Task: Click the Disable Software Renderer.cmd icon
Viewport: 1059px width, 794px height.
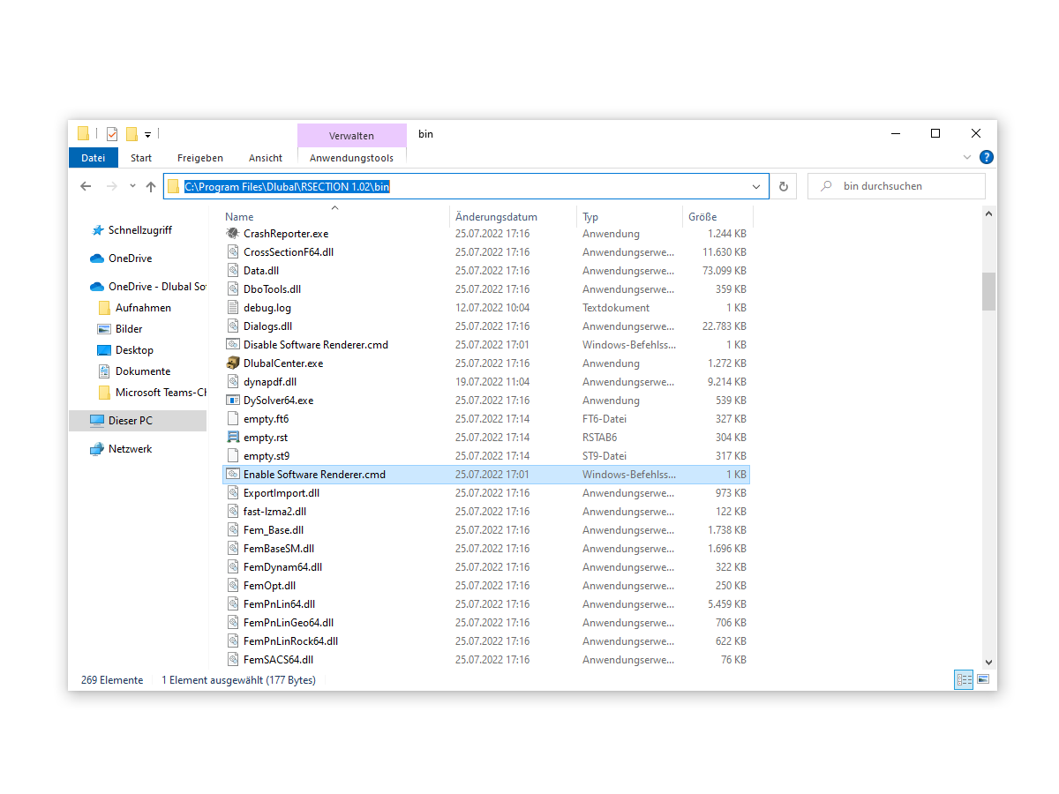Action: click(233, 345)
